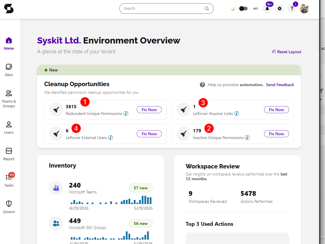Fix Now for Redundant Unique Permissions

coord(149,110)
